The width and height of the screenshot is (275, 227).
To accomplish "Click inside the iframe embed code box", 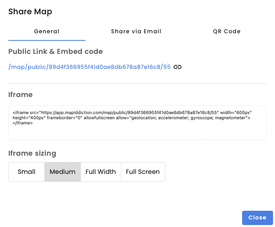I will tap(137, 132).
